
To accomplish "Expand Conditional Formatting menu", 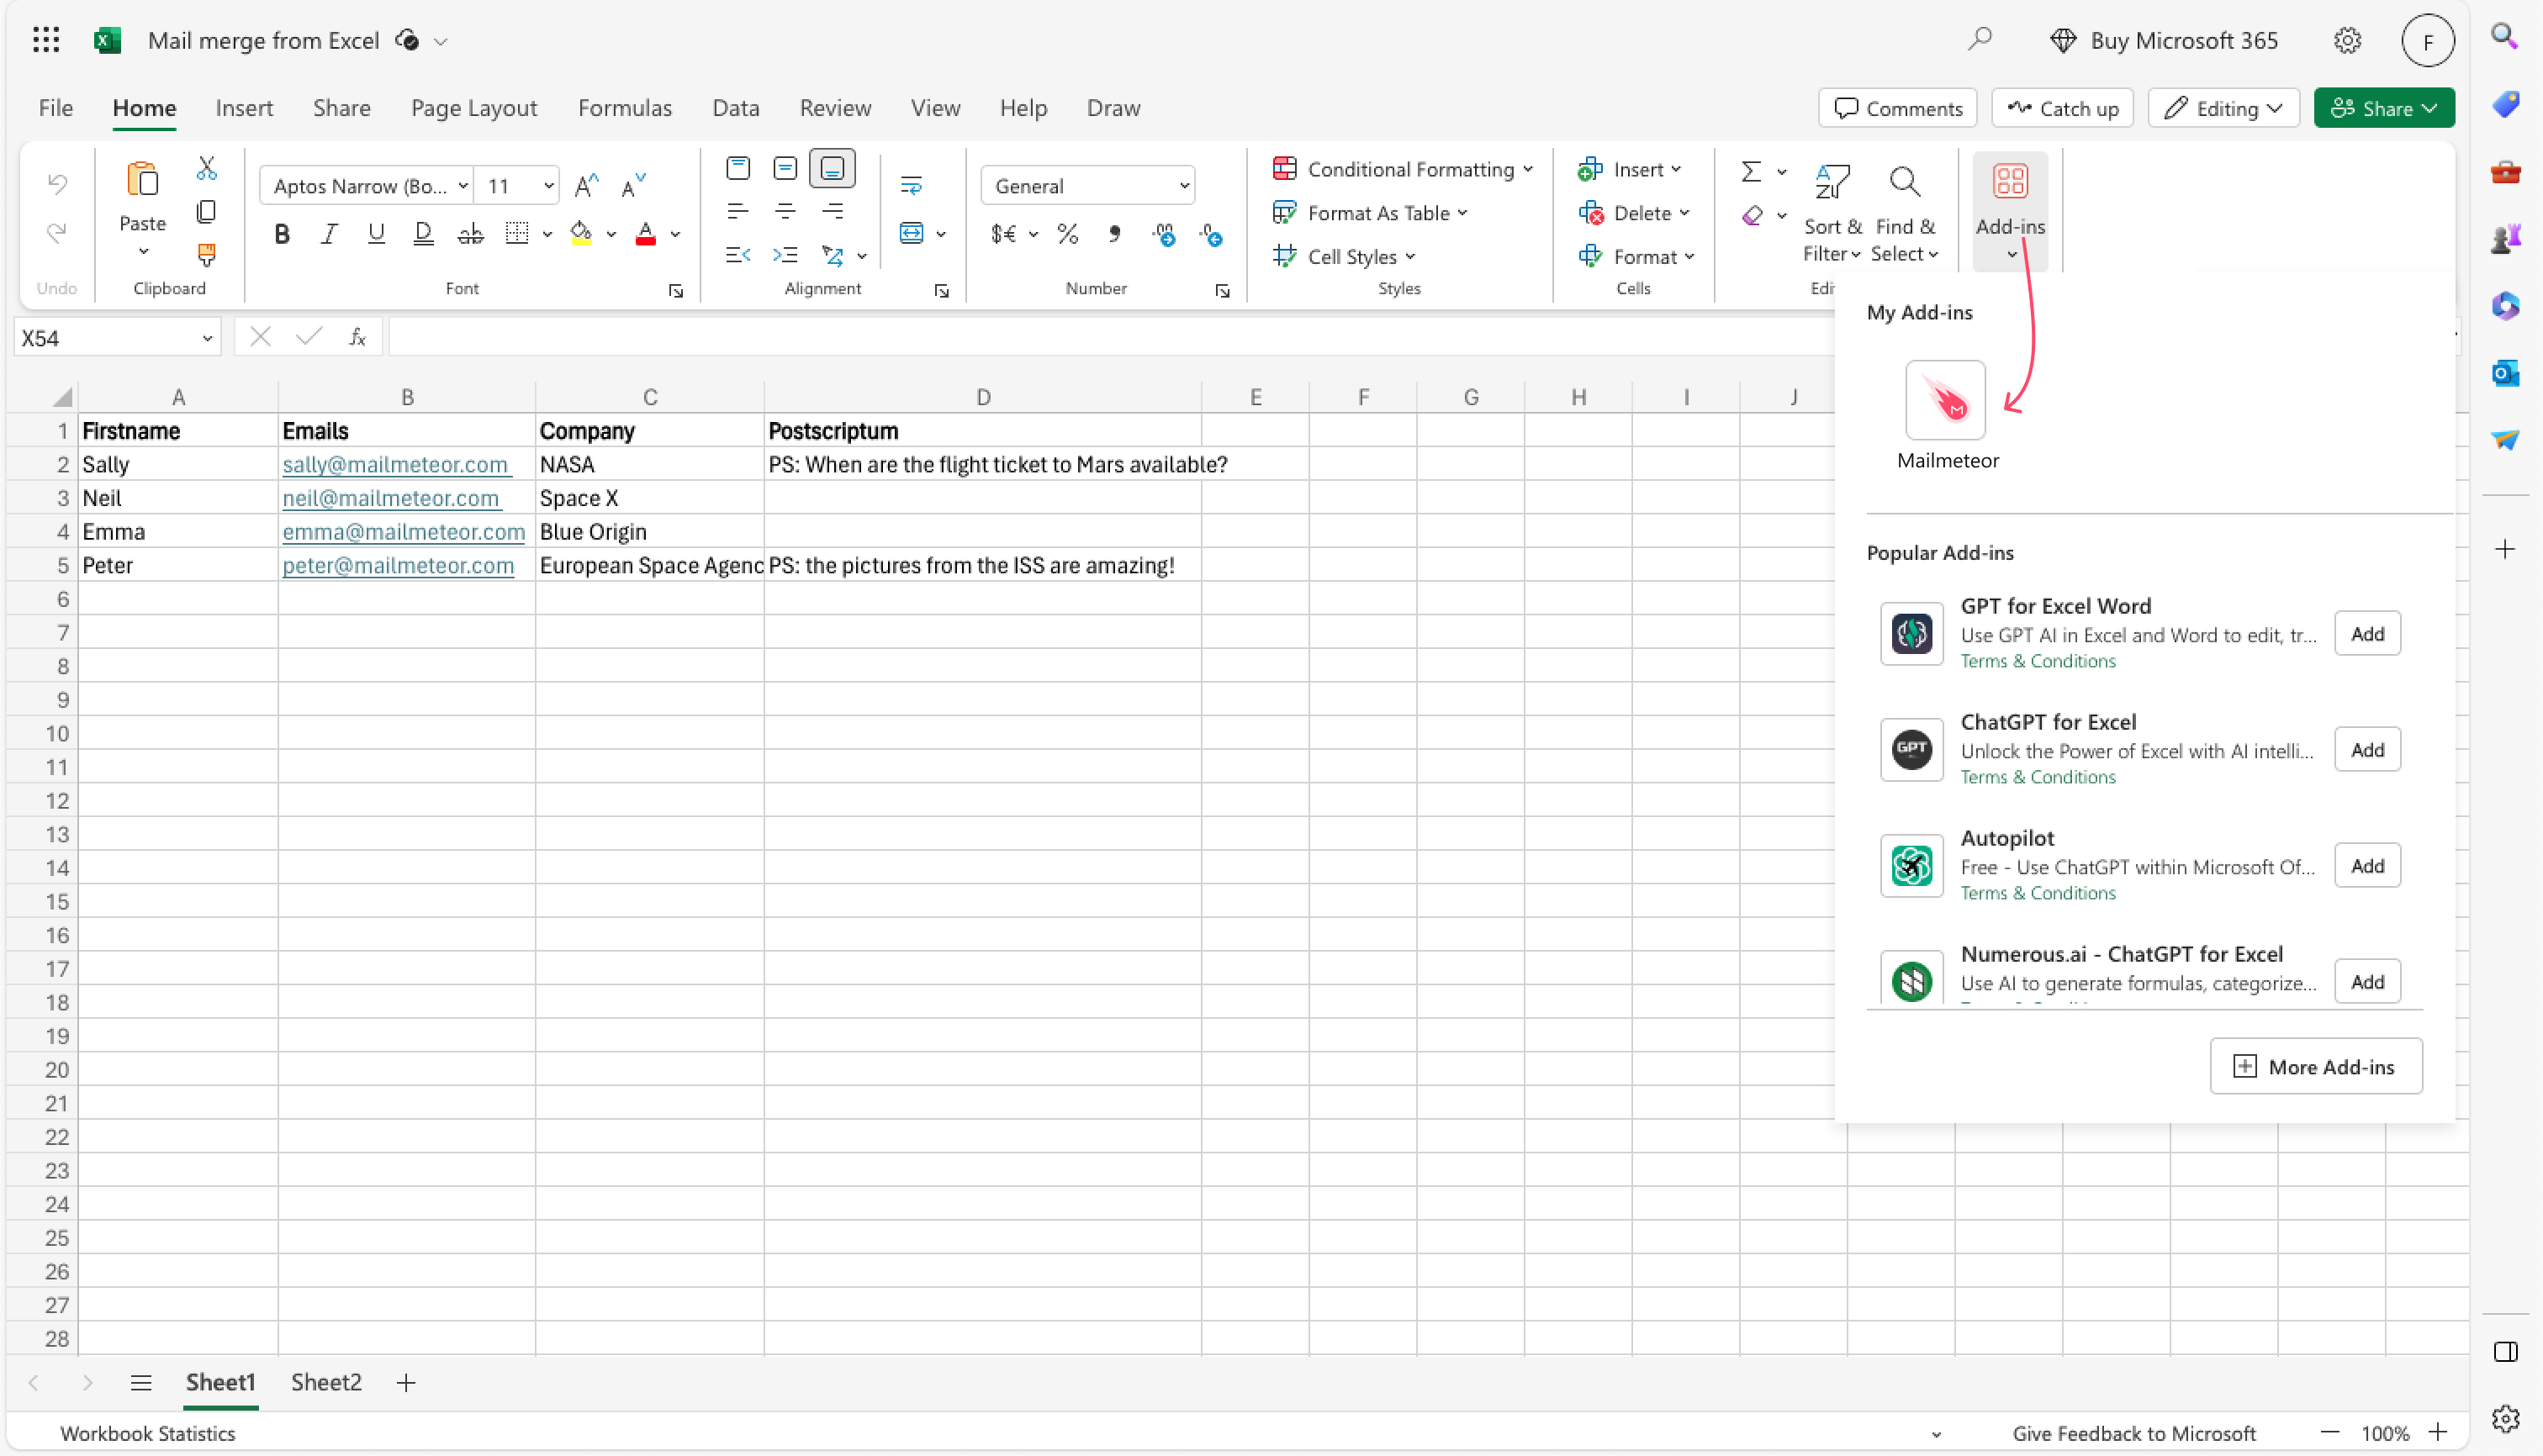I will pos(1403,169).
